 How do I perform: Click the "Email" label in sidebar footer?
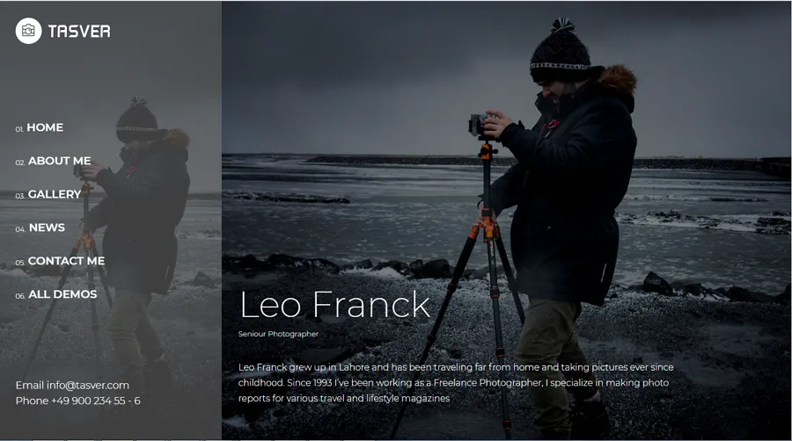[29, 385]
